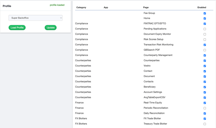Click the Page column header
Viewport: 216px width, 128px height.
(x=146, y=7)
